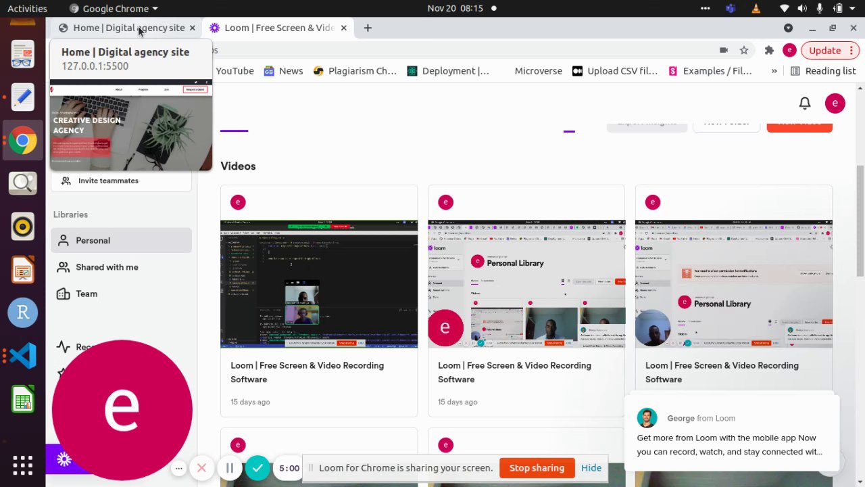Open Activities overview
865x487 pixels.
point(27,8)
